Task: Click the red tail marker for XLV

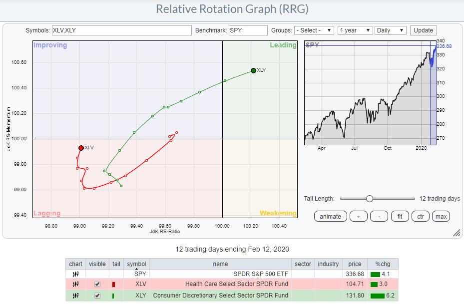Action: [x=113, y=285]
